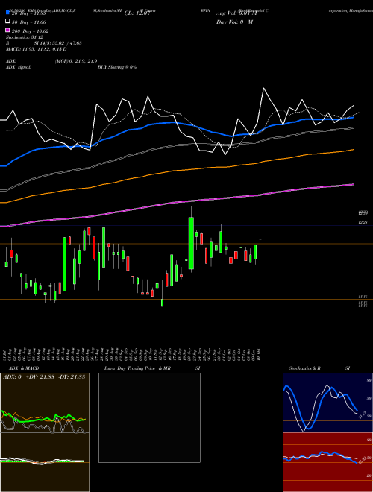The image size is (373, 492).
Task: Click the 'Avg Vol: 0.01 M' value
Action: (236, 13)
